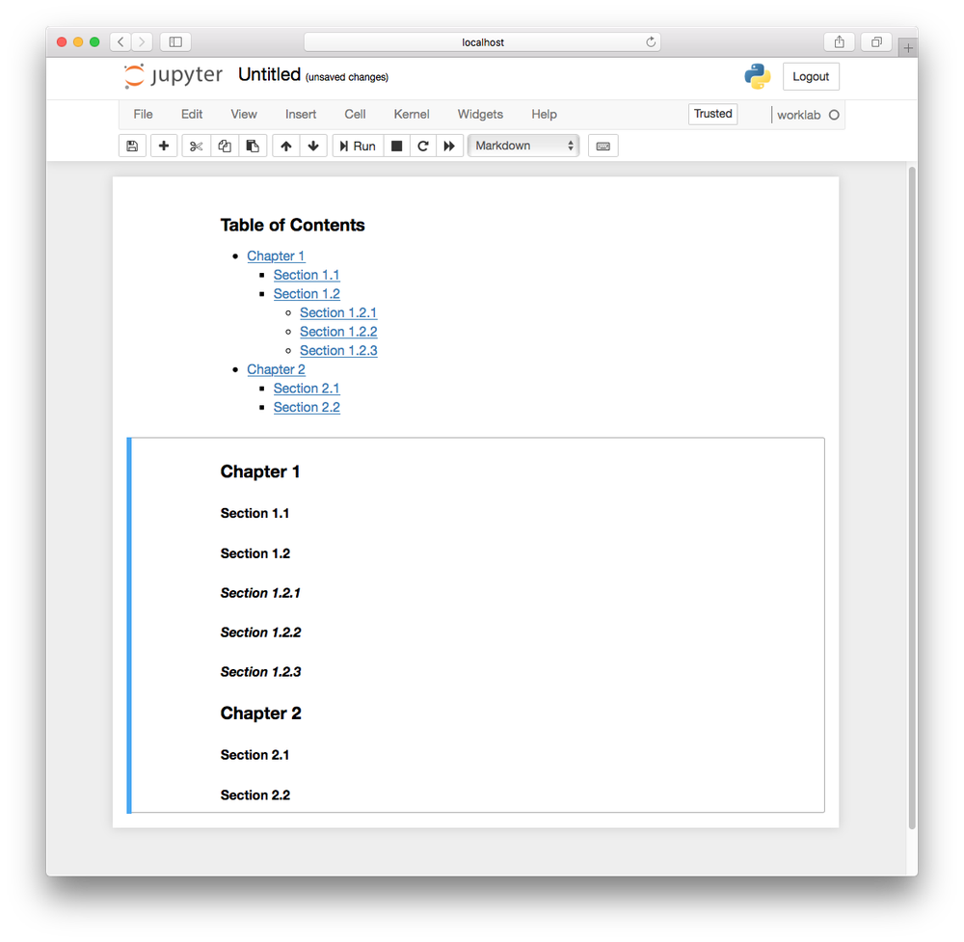This screenshot has width=964, height=942.
Task: Click the italic Section 1.2.1 heading
Action: (x=260, y=593)
